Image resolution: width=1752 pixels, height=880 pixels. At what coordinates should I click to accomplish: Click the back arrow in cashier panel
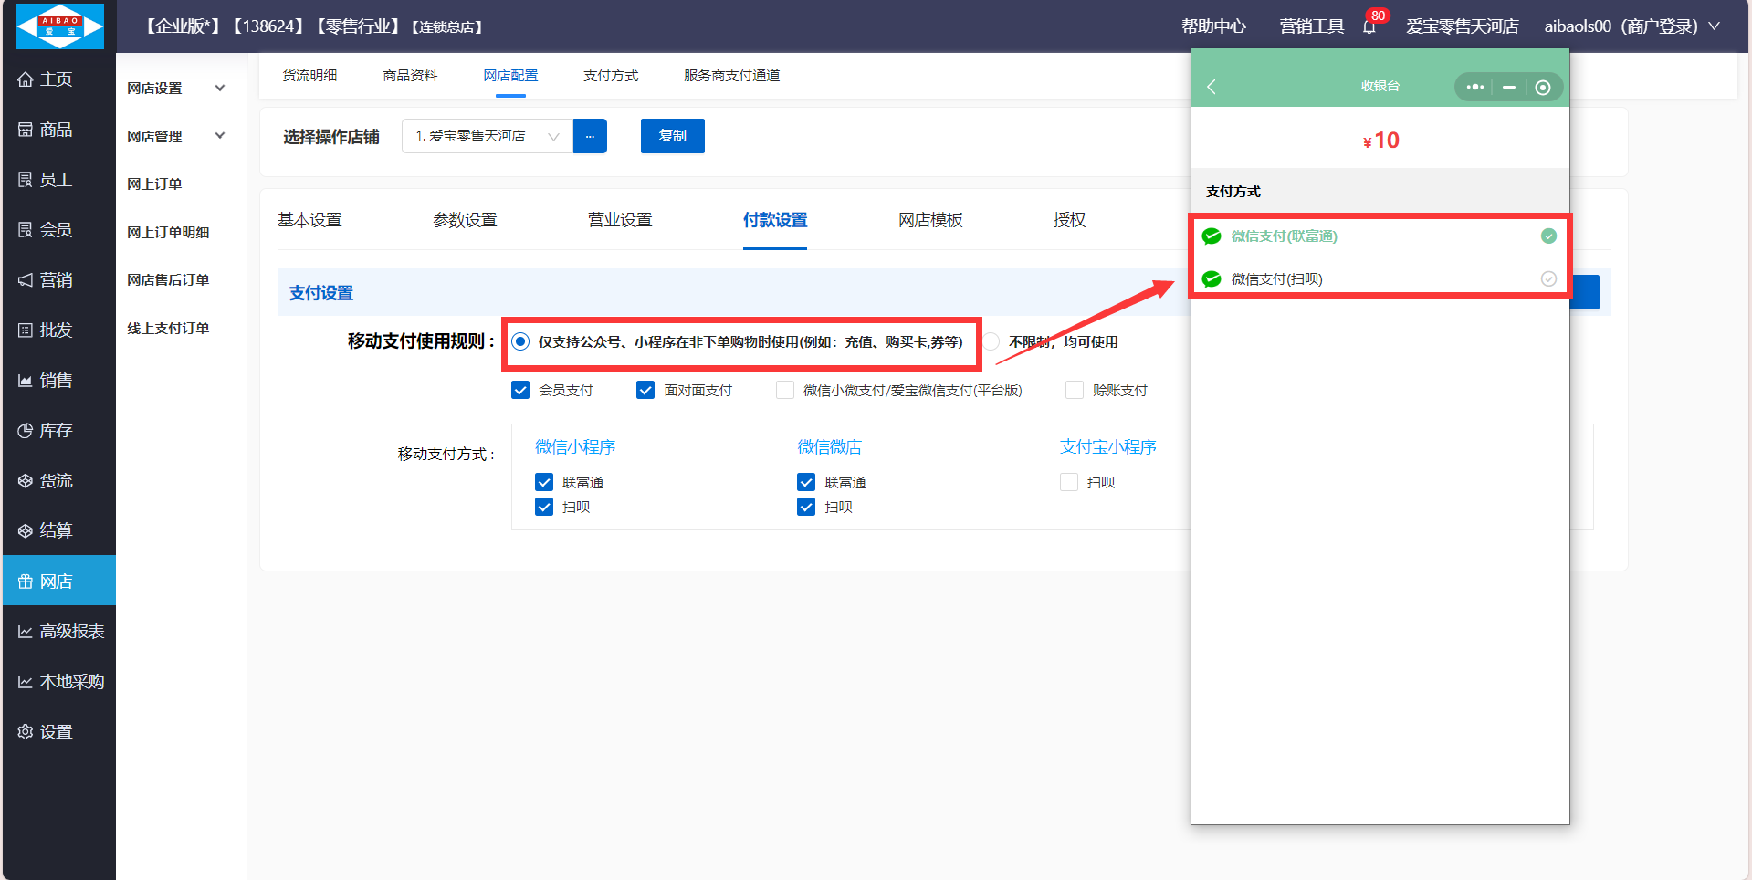coord(1212,87)
